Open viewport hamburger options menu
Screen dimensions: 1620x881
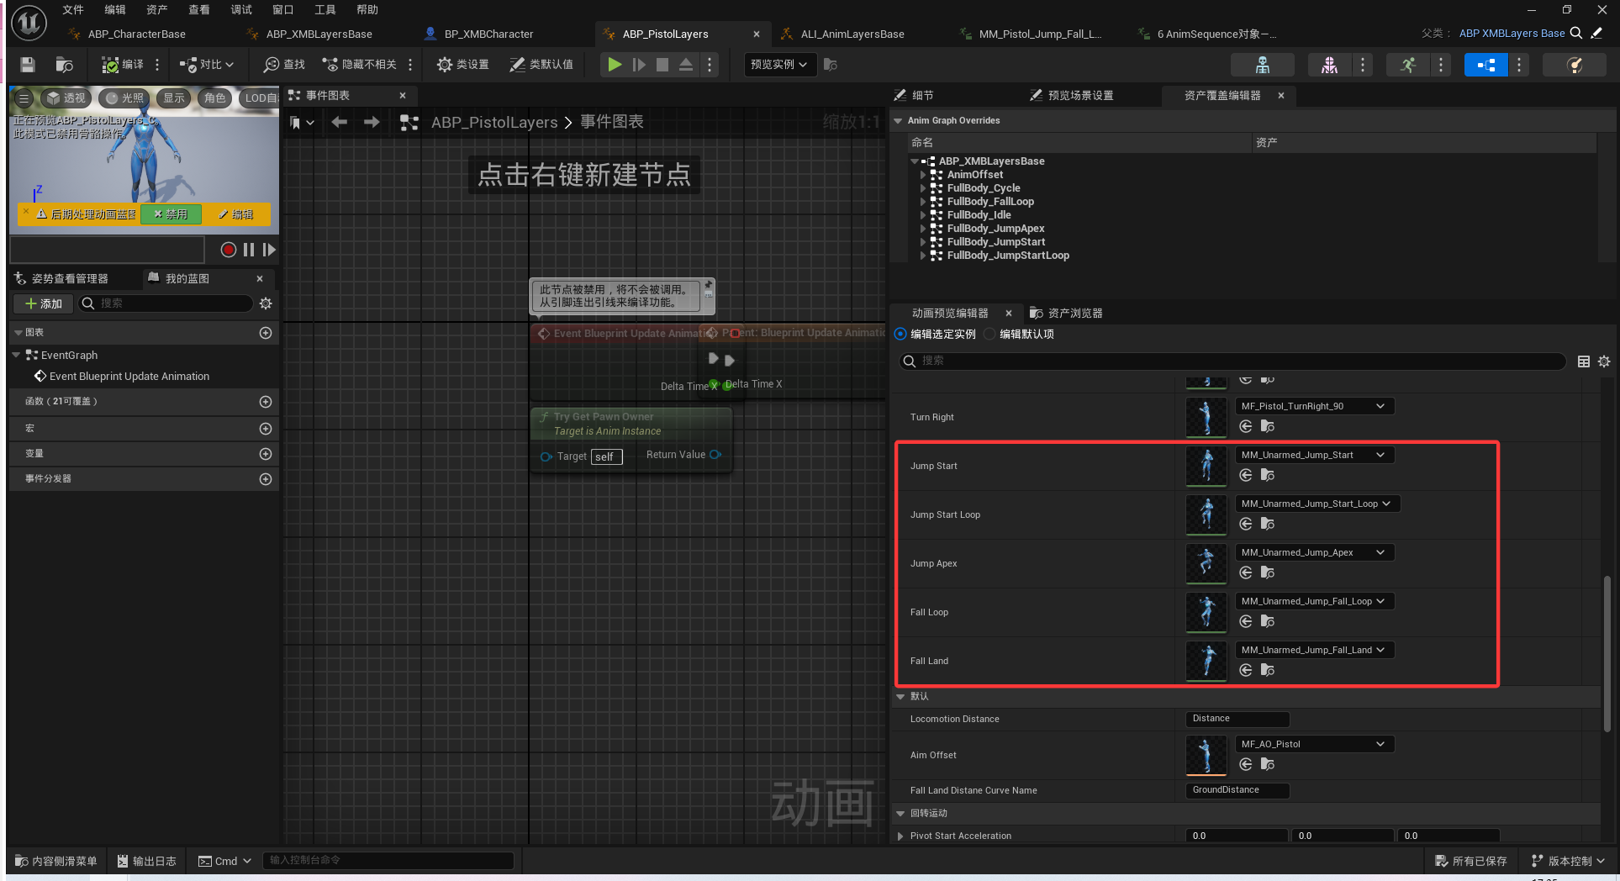[24, 98]
